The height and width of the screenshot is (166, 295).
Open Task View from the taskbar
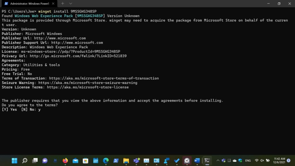(x=35, y=161)
